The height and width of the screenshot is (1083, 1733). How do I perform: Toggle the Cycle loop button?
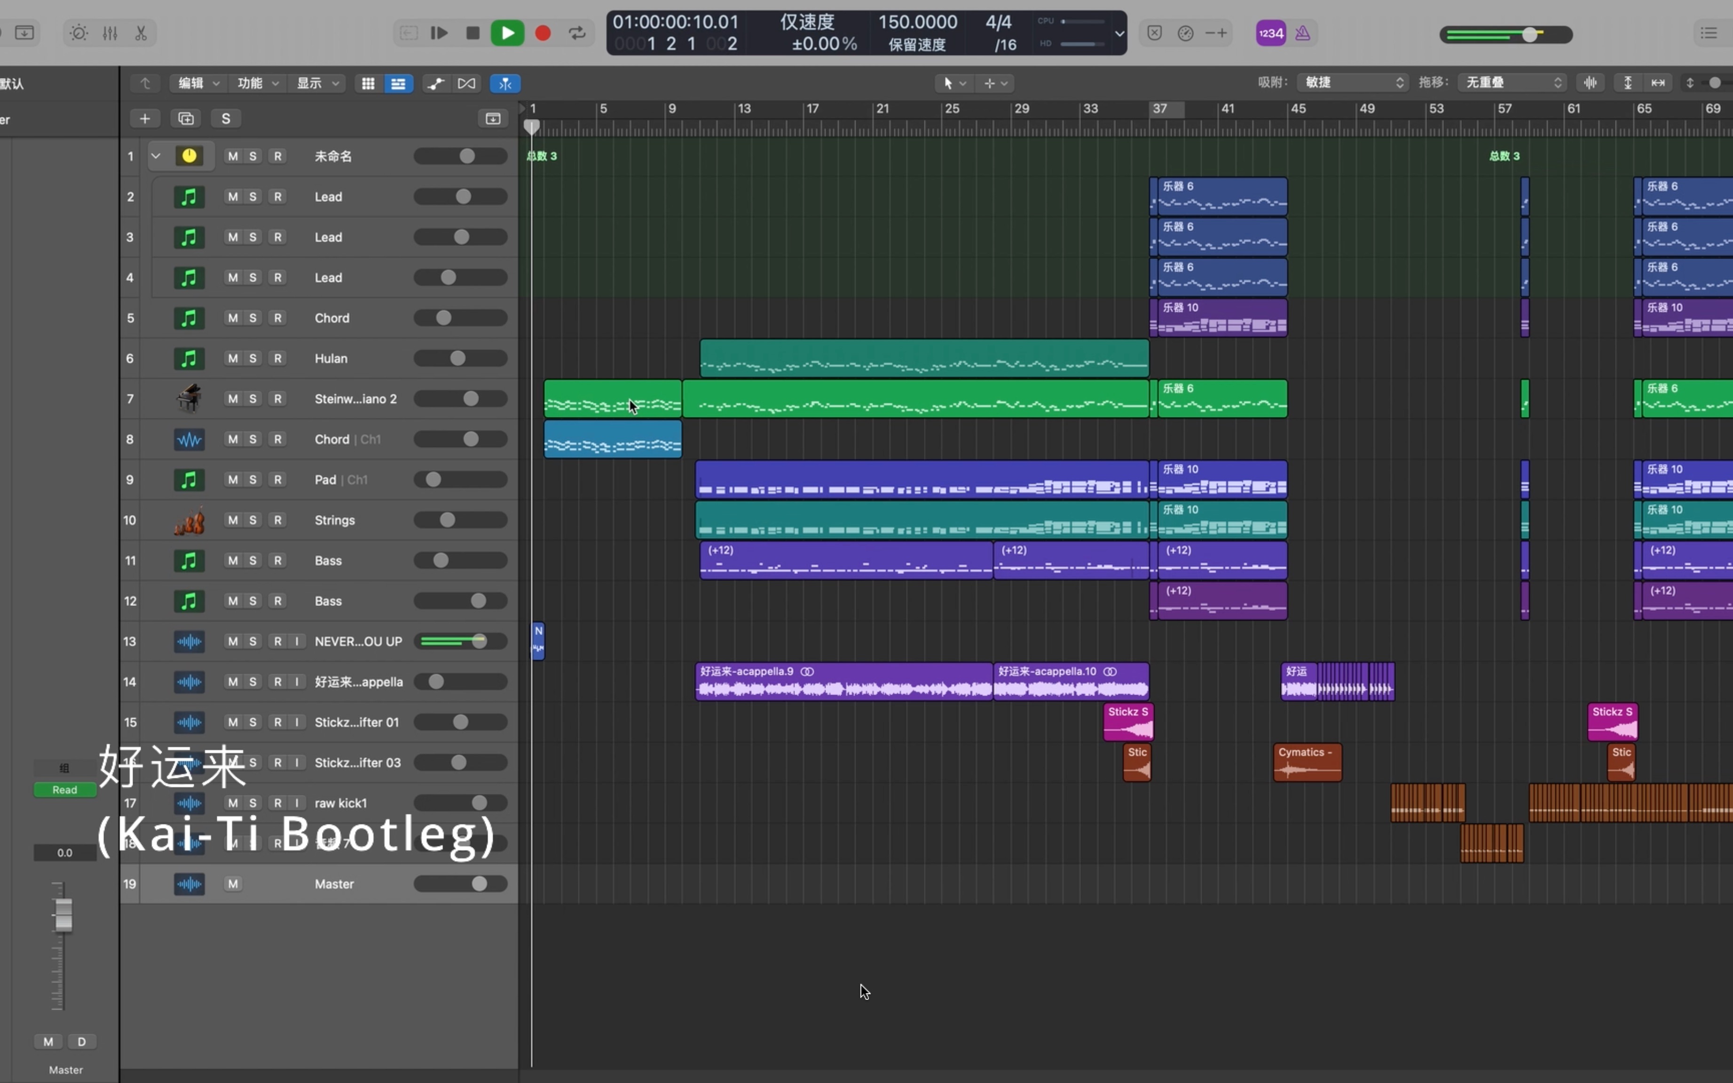(577, 33)
